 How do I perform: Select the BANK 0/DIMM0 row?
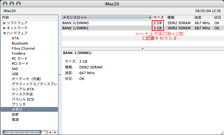coord(143,23)
